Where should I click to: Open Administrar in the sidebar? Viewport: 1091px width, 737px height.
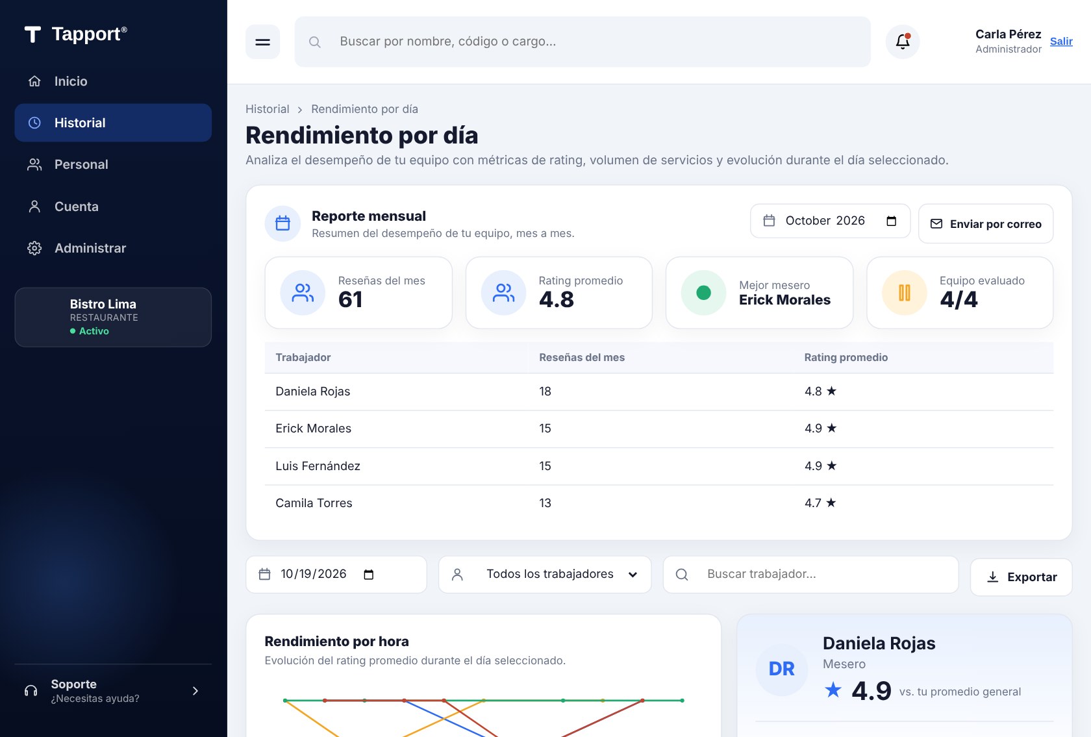[113, 248]
